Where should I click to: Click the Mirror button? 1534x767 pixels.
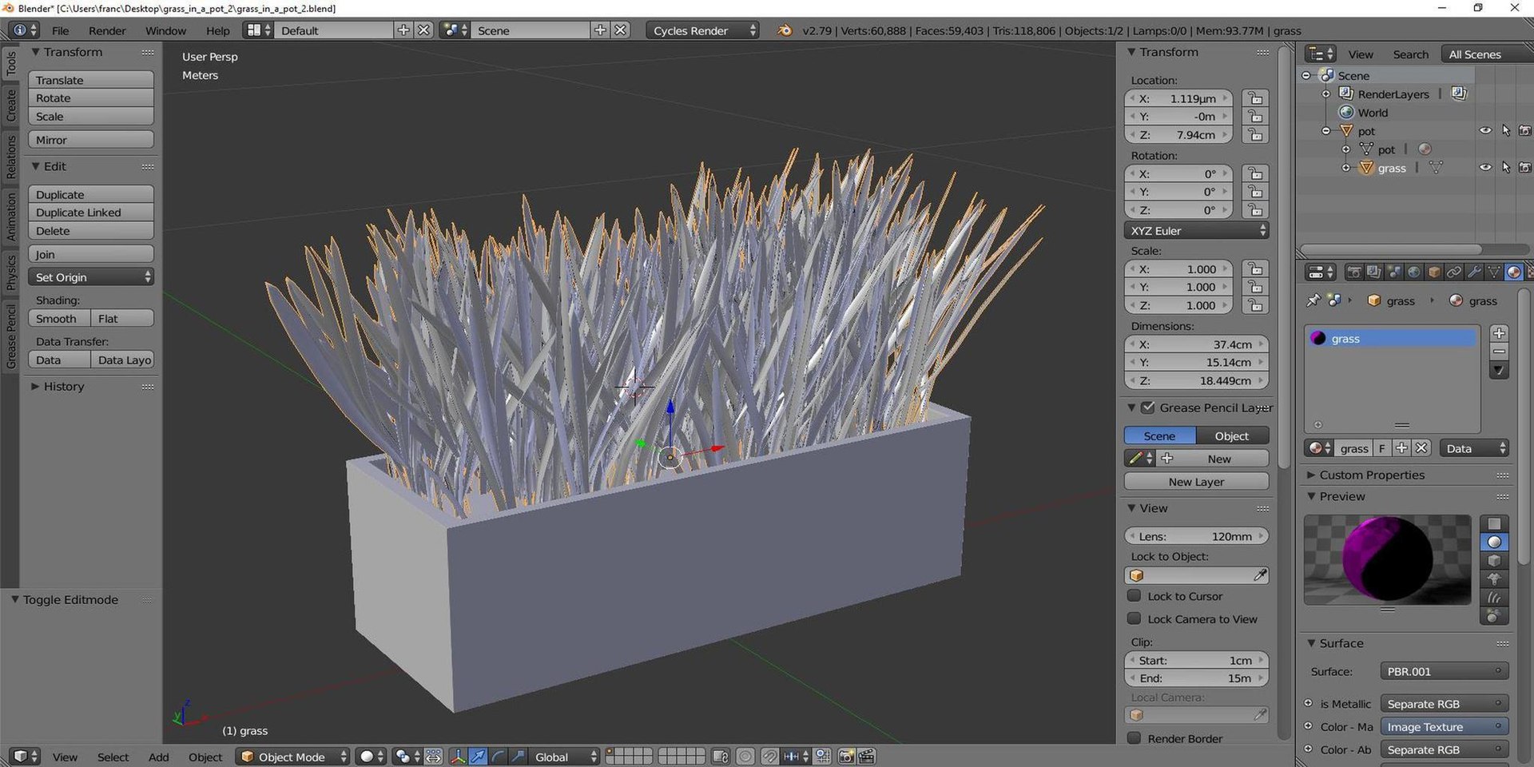[90, 140]
